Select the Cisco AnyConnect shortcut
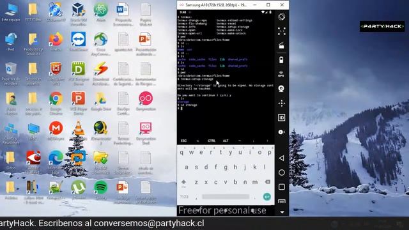 101,44
